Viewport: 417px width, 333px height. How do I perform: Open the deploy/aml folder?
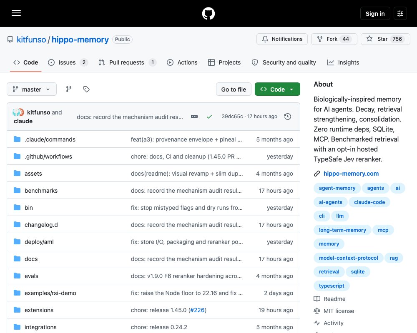click(x=39, y=242)
